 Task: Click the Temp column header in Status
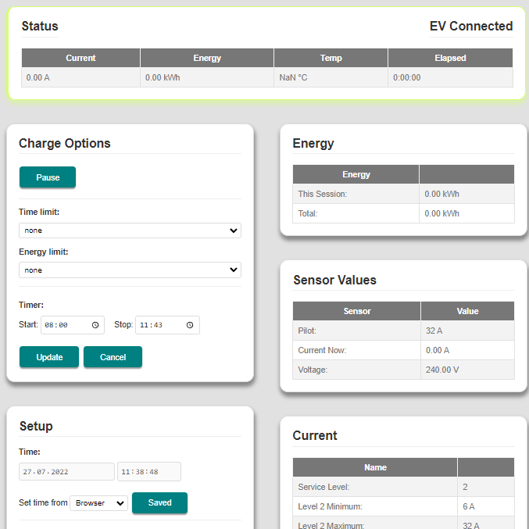[331, 58]
